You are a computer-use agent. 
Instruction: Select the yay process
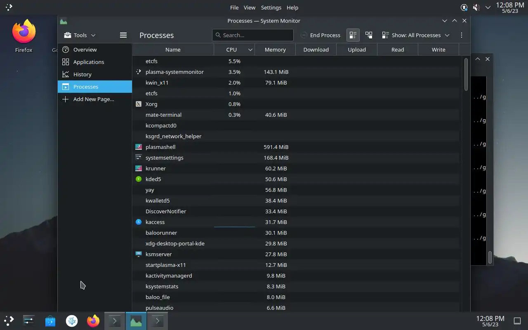pyautogui.click(x=296, y=190)
